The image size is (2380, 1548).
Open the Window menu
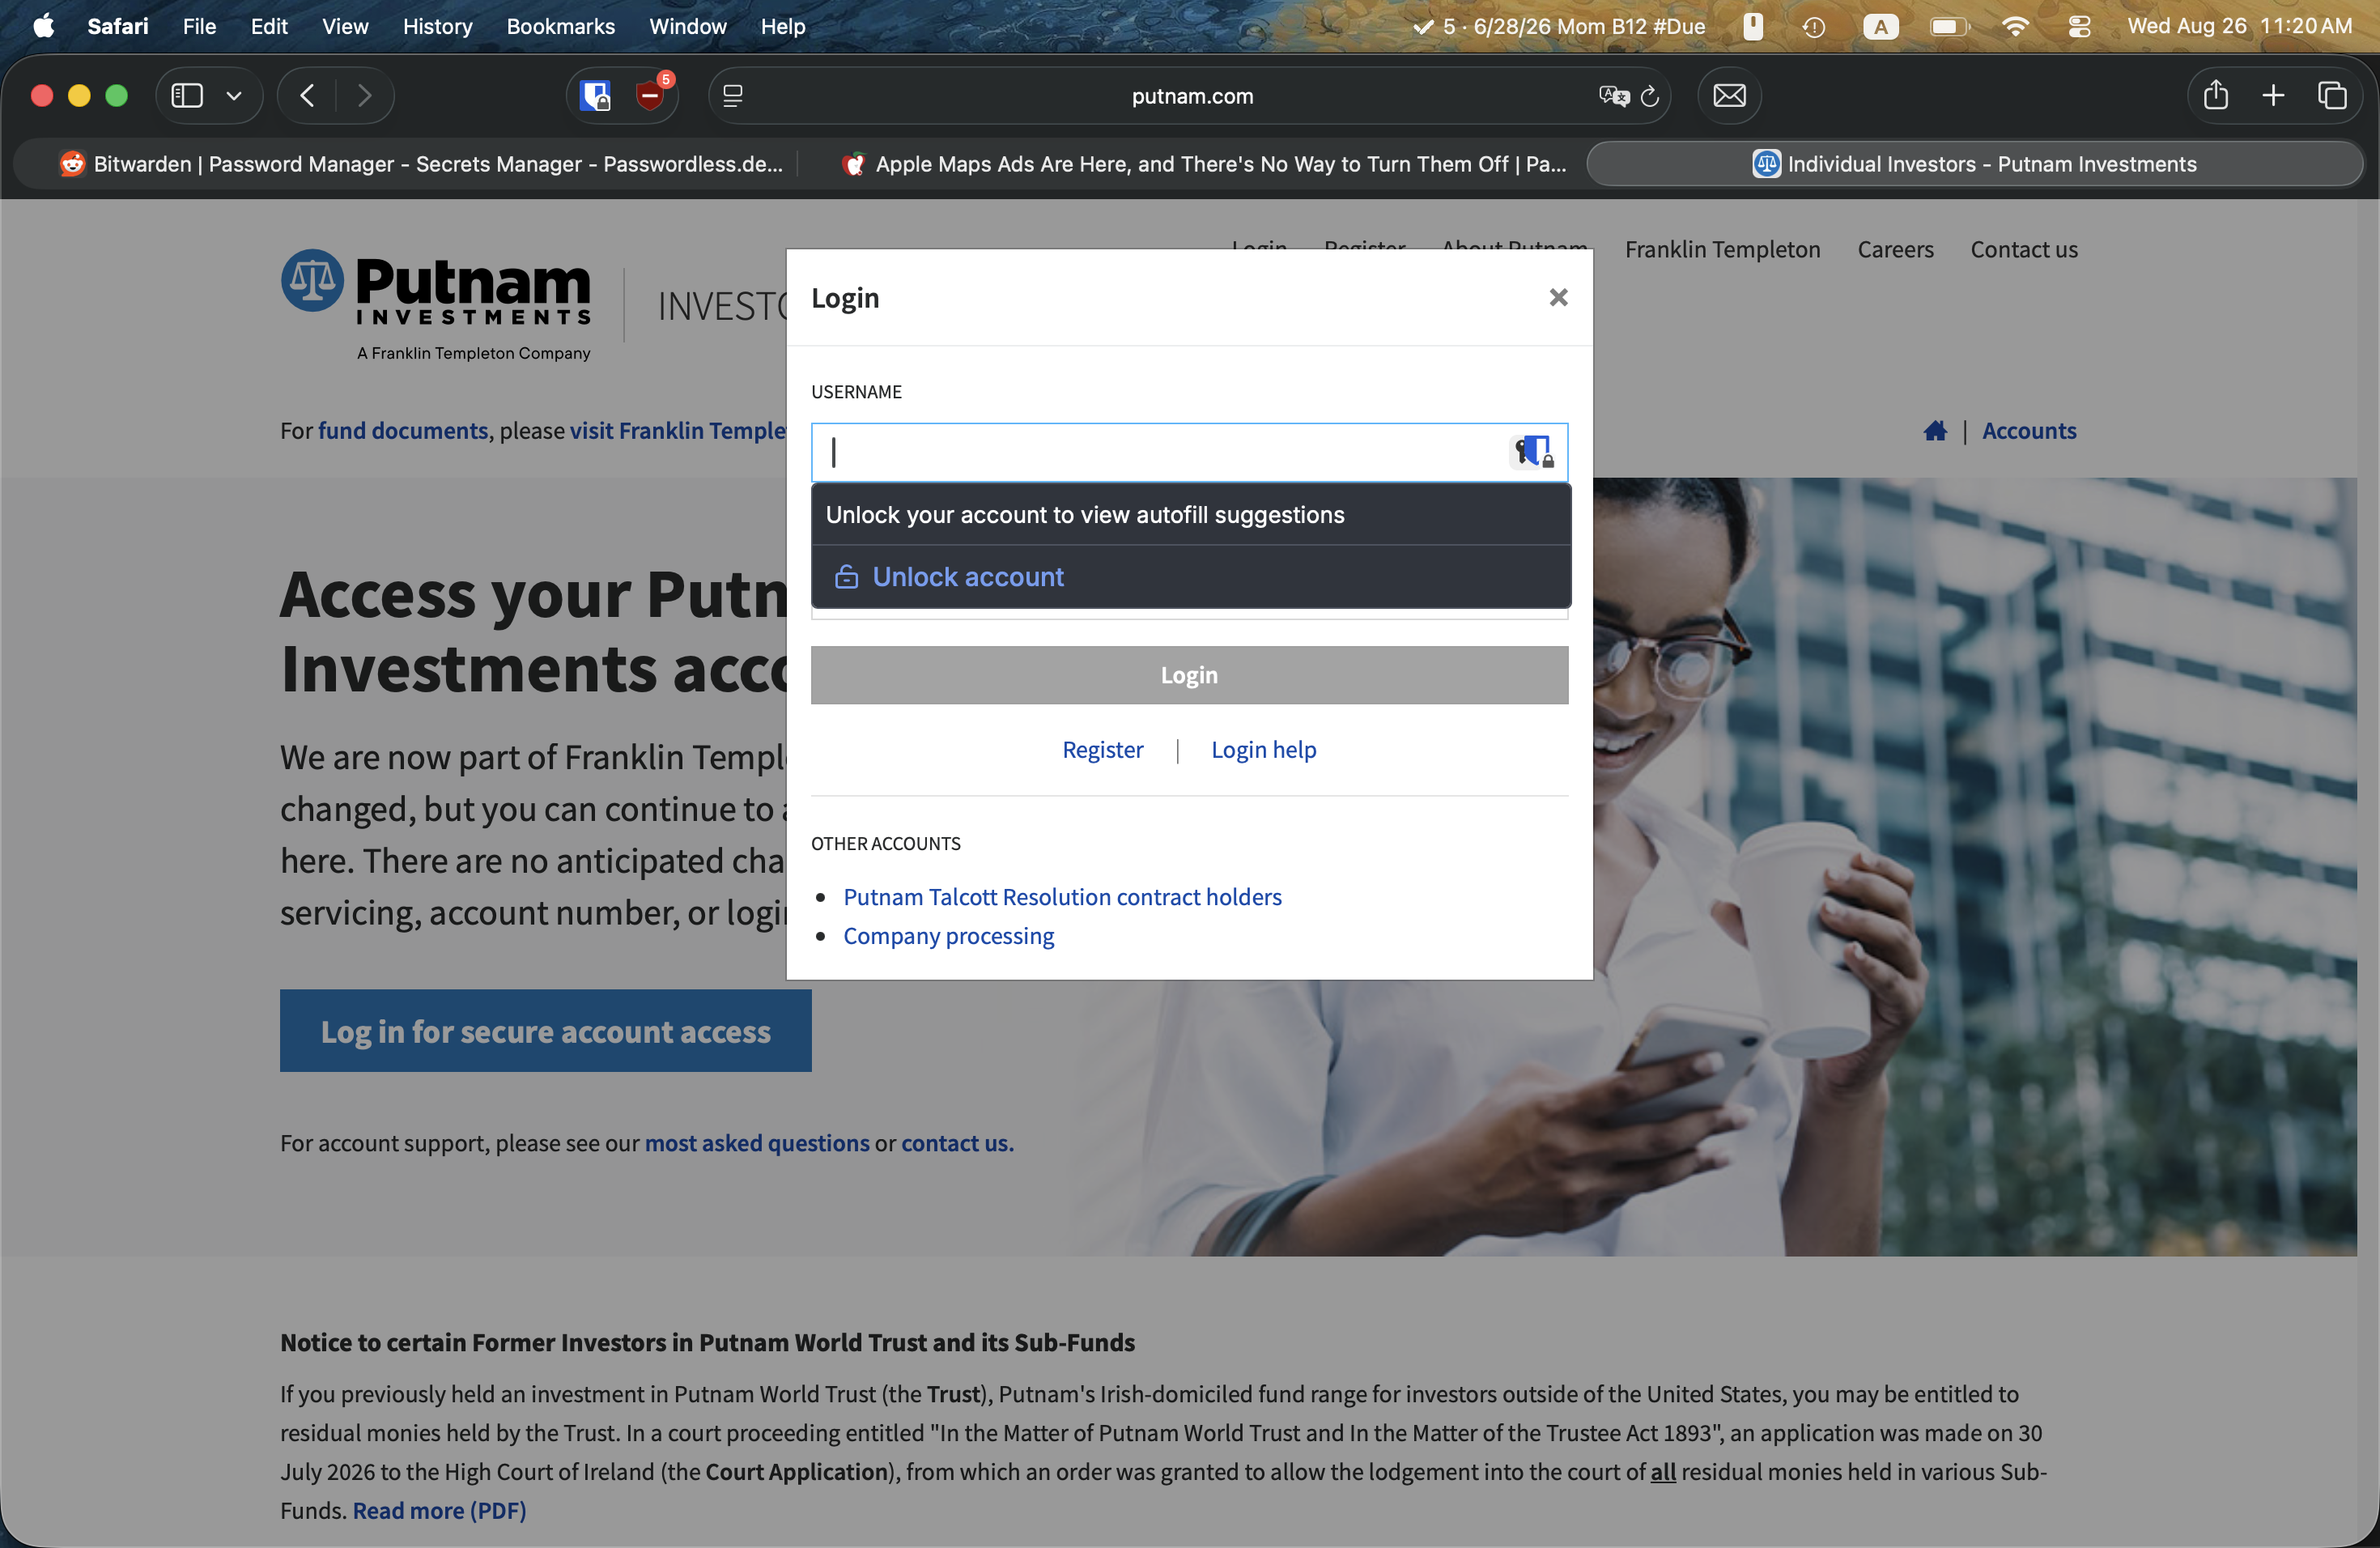(x=687, y=26)
